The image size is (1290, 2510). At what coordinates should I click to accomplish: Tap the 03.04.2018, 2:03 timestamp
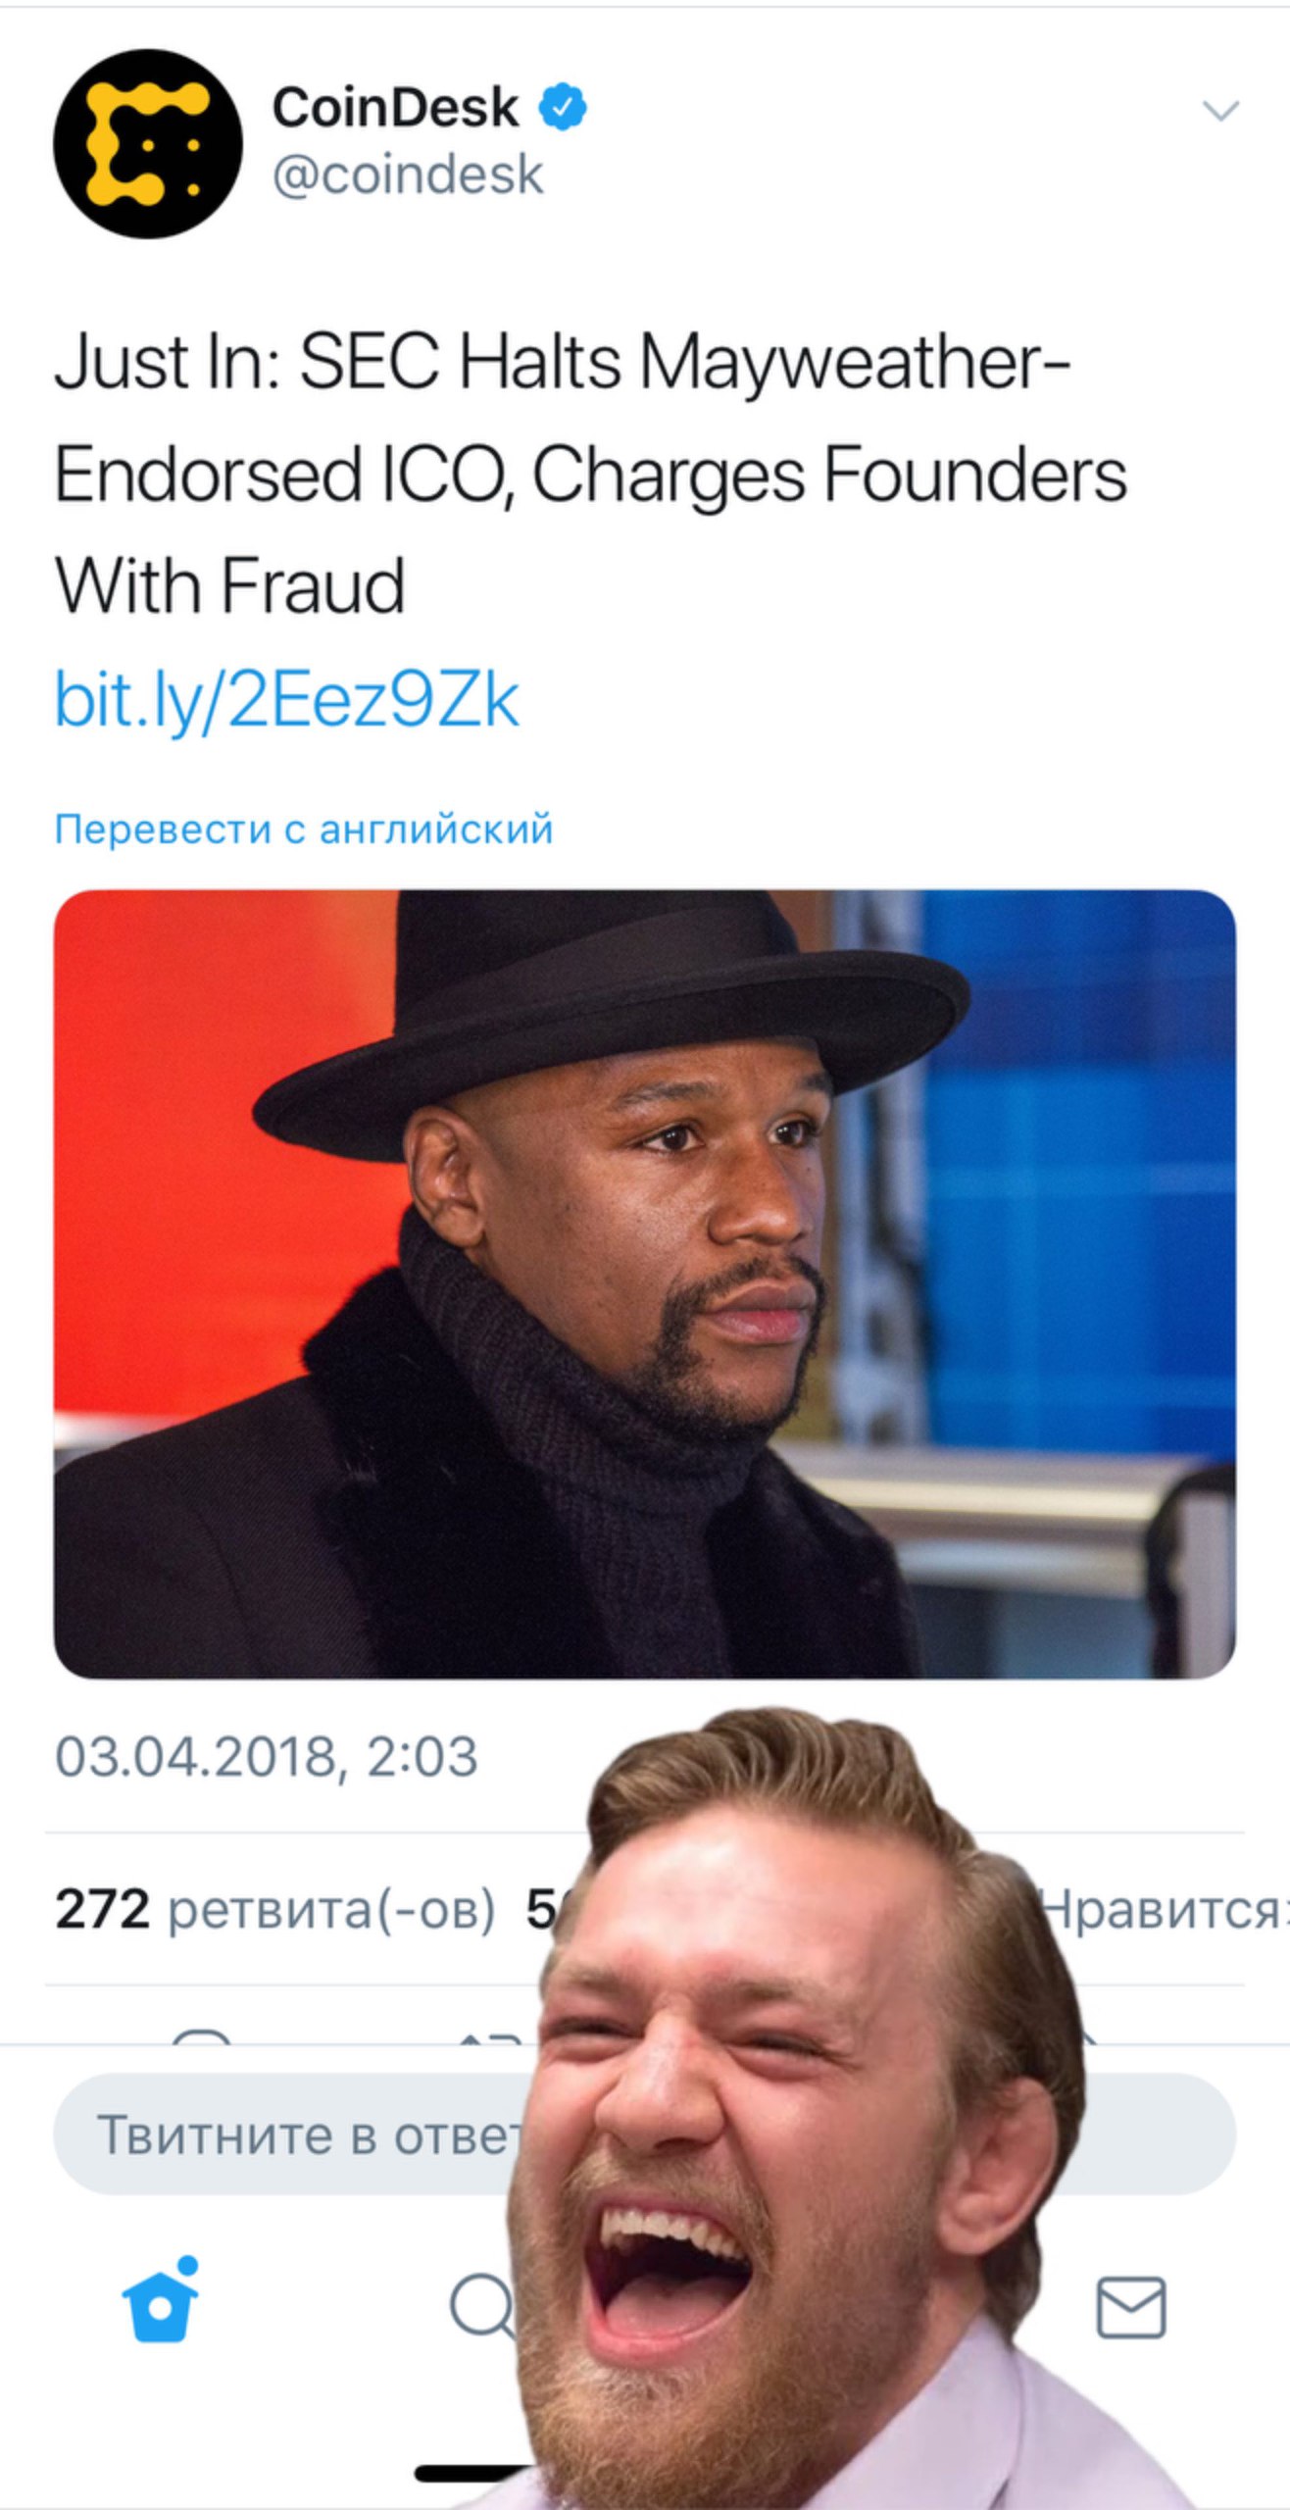267,1756
